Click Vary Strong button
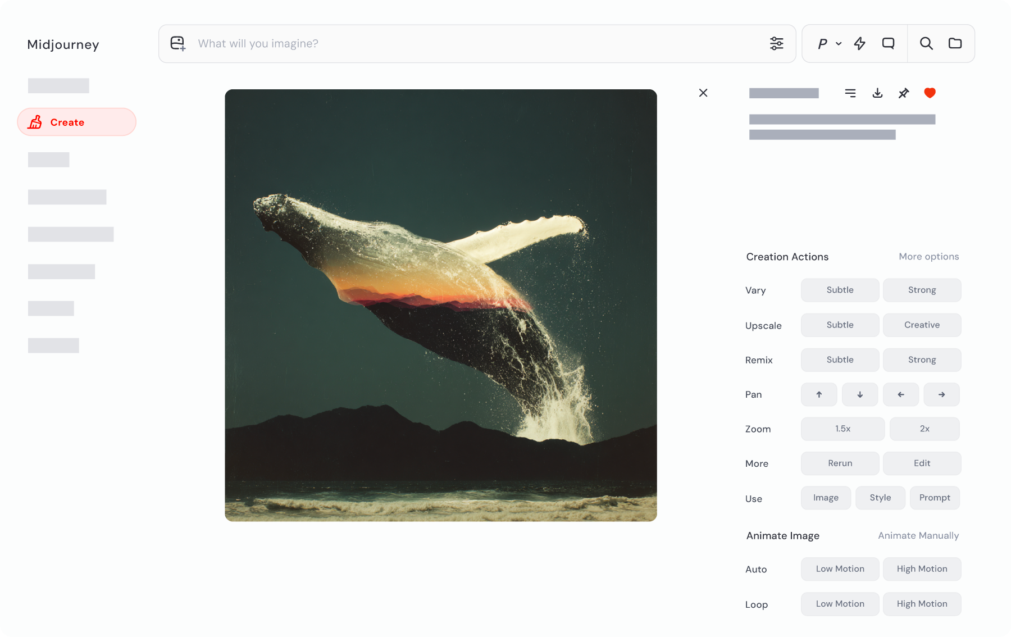This screenshot has width=1011, height=637. (x=922, y=290)
